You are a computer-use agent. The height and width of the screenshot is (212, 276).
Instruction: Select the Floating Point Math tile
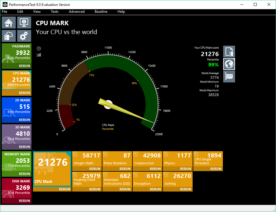[x=87, y=179]
